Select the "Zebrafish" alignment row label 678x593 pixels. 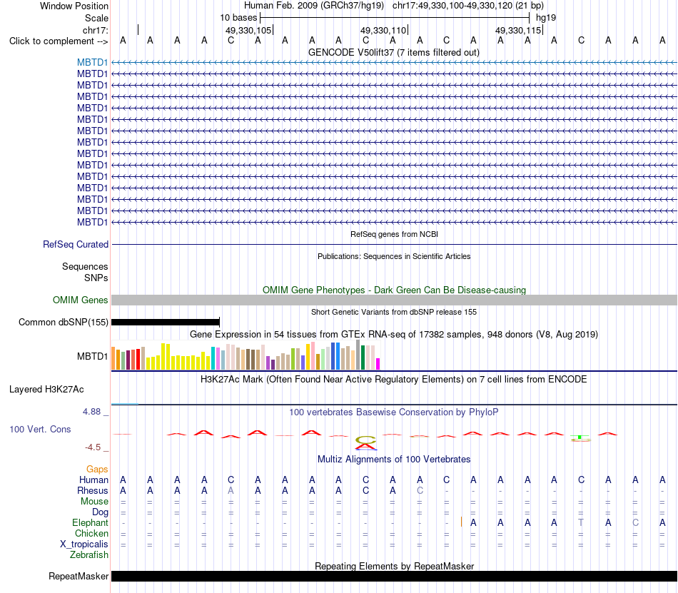click(89, 554)
